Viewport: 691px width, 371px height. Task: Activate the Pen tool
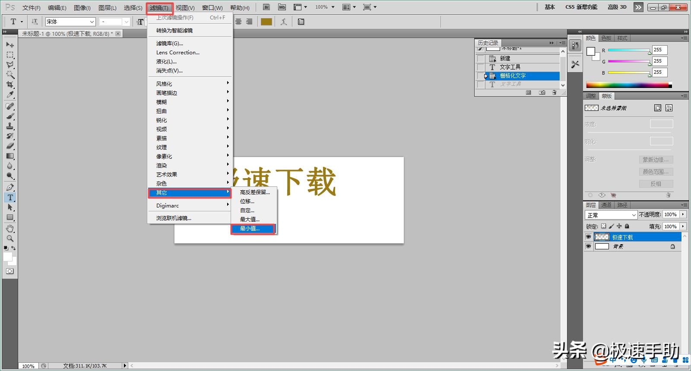10,187
